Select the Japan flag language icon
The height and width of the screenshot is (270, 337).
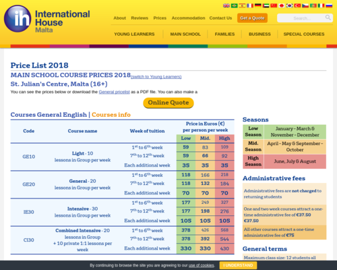pos(282,5)
